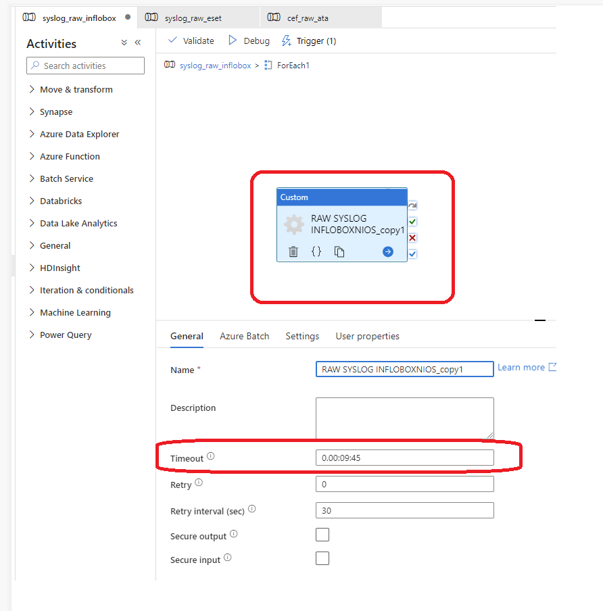Clone the RAW SYSLOG activity copy icon

[x=339, y=251]
